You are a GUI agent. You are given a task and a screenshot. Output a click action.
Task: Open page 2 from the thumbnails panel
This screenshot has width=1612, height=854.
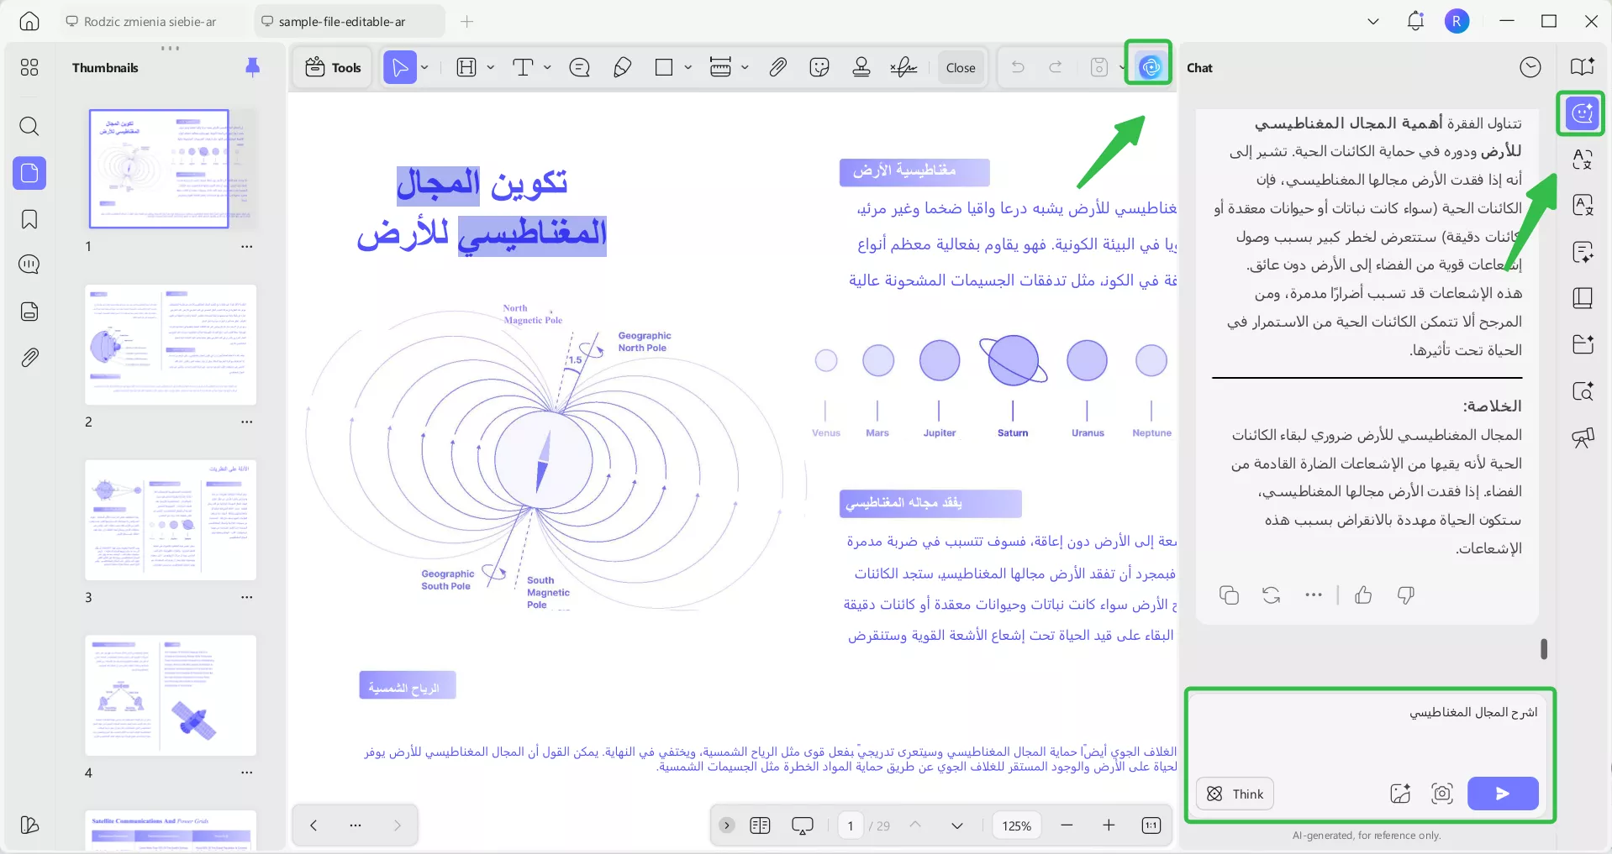click(x=170, y=344)
